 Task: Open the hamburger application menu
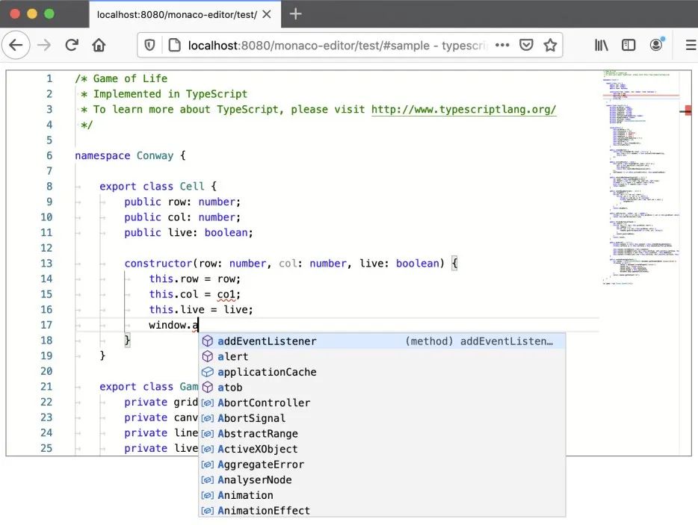[x=691, y=45]
